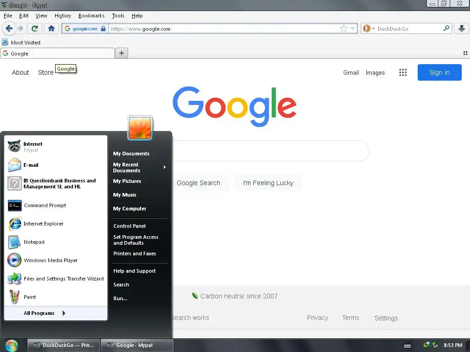470x352 pixels.
Task: Open the Store link
Action: (45, 72)
